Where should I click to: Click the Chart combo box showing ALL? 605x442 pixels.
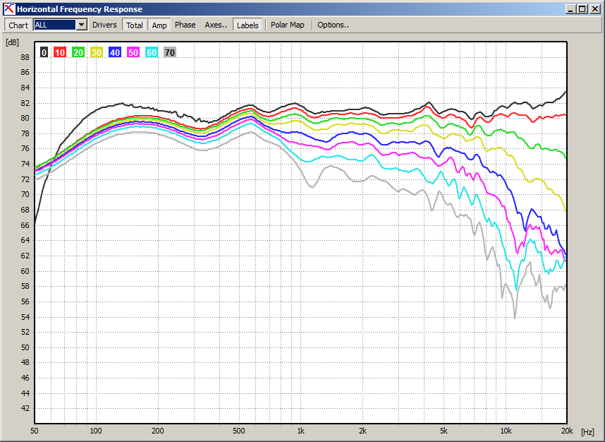point(60,25)
